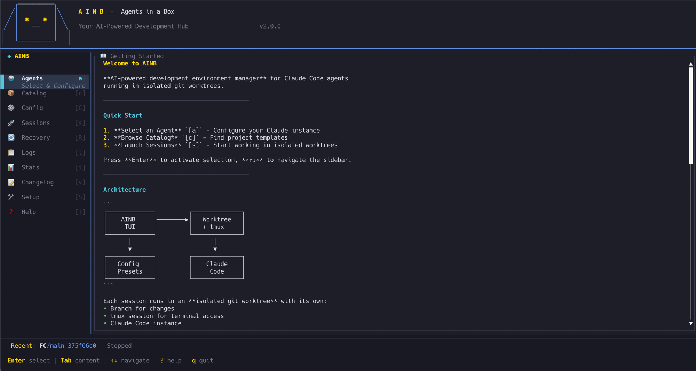Open recent session main-375f06c0 link
Image resolution: width=696 pixels, height=371 pixels.
pyautogui.click(x=73, y=346)
